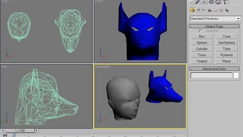Select the Space Warps category icon
Image resolution: width=243 pixels, height=137 pixels.
pos(221,11)
